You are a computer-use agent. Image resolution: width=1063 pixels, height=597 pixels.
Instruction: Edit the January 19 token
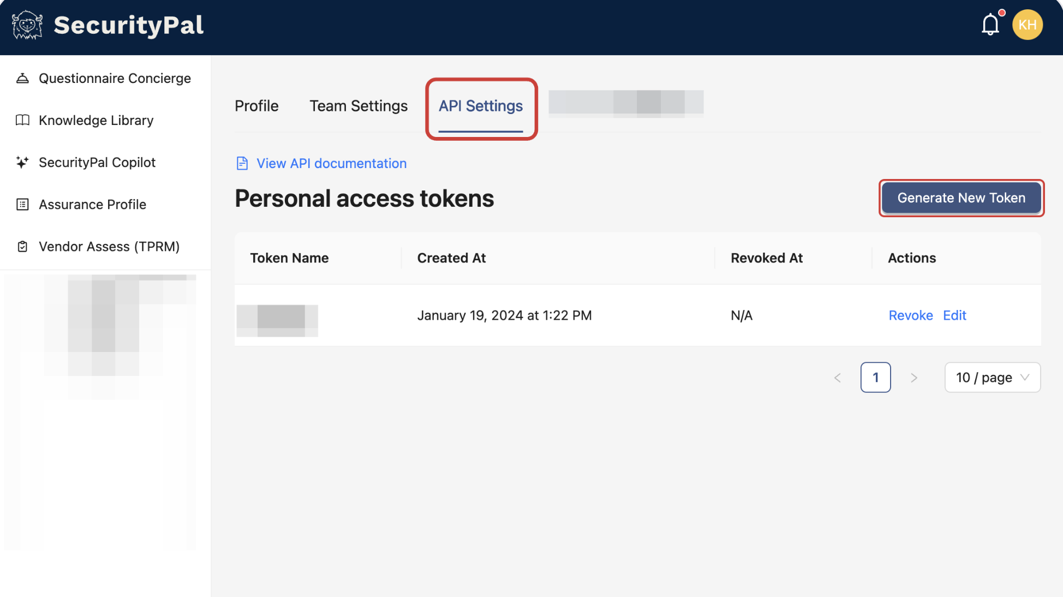pos(954,315)
